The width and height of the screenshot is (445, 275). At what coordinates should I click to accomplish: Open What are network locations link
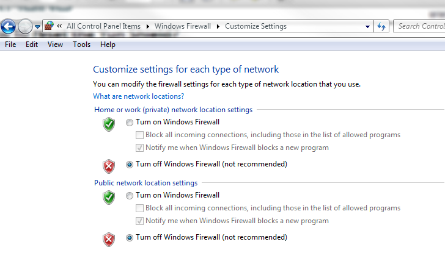(x=139, y=96)
